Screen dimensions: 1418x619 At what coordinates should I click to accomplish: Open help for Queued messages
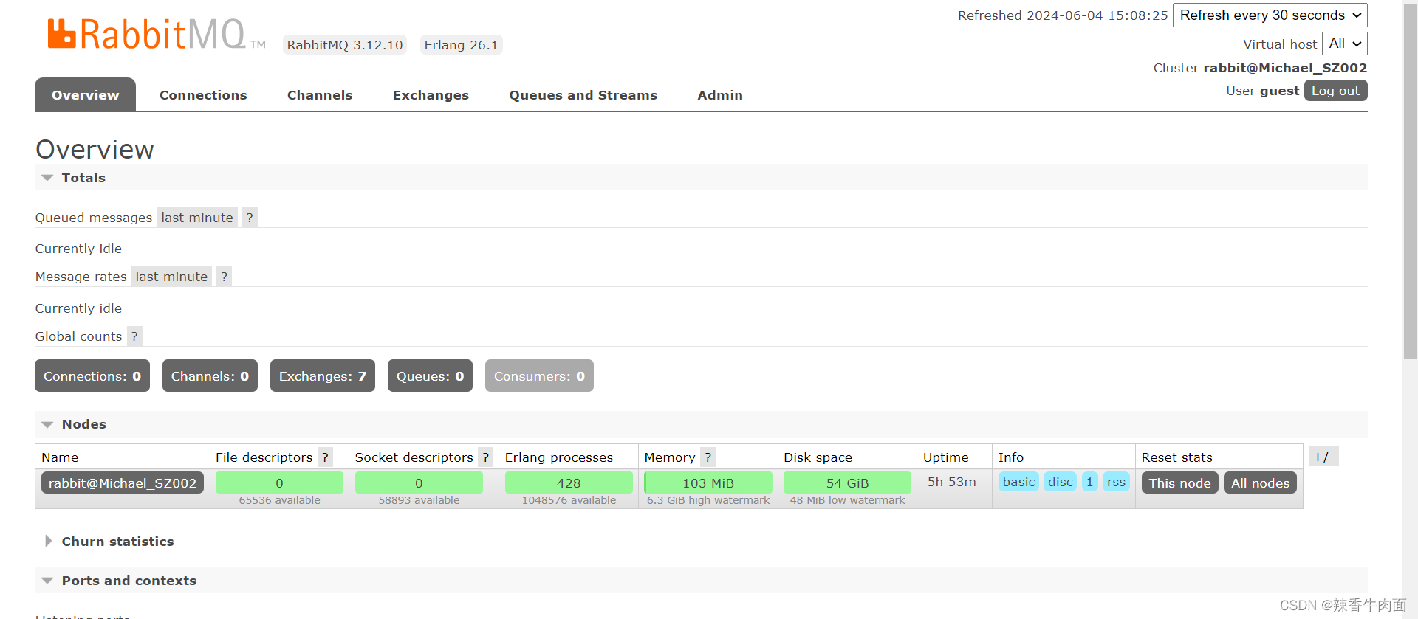pyautogui.click(x=250, y=218)
